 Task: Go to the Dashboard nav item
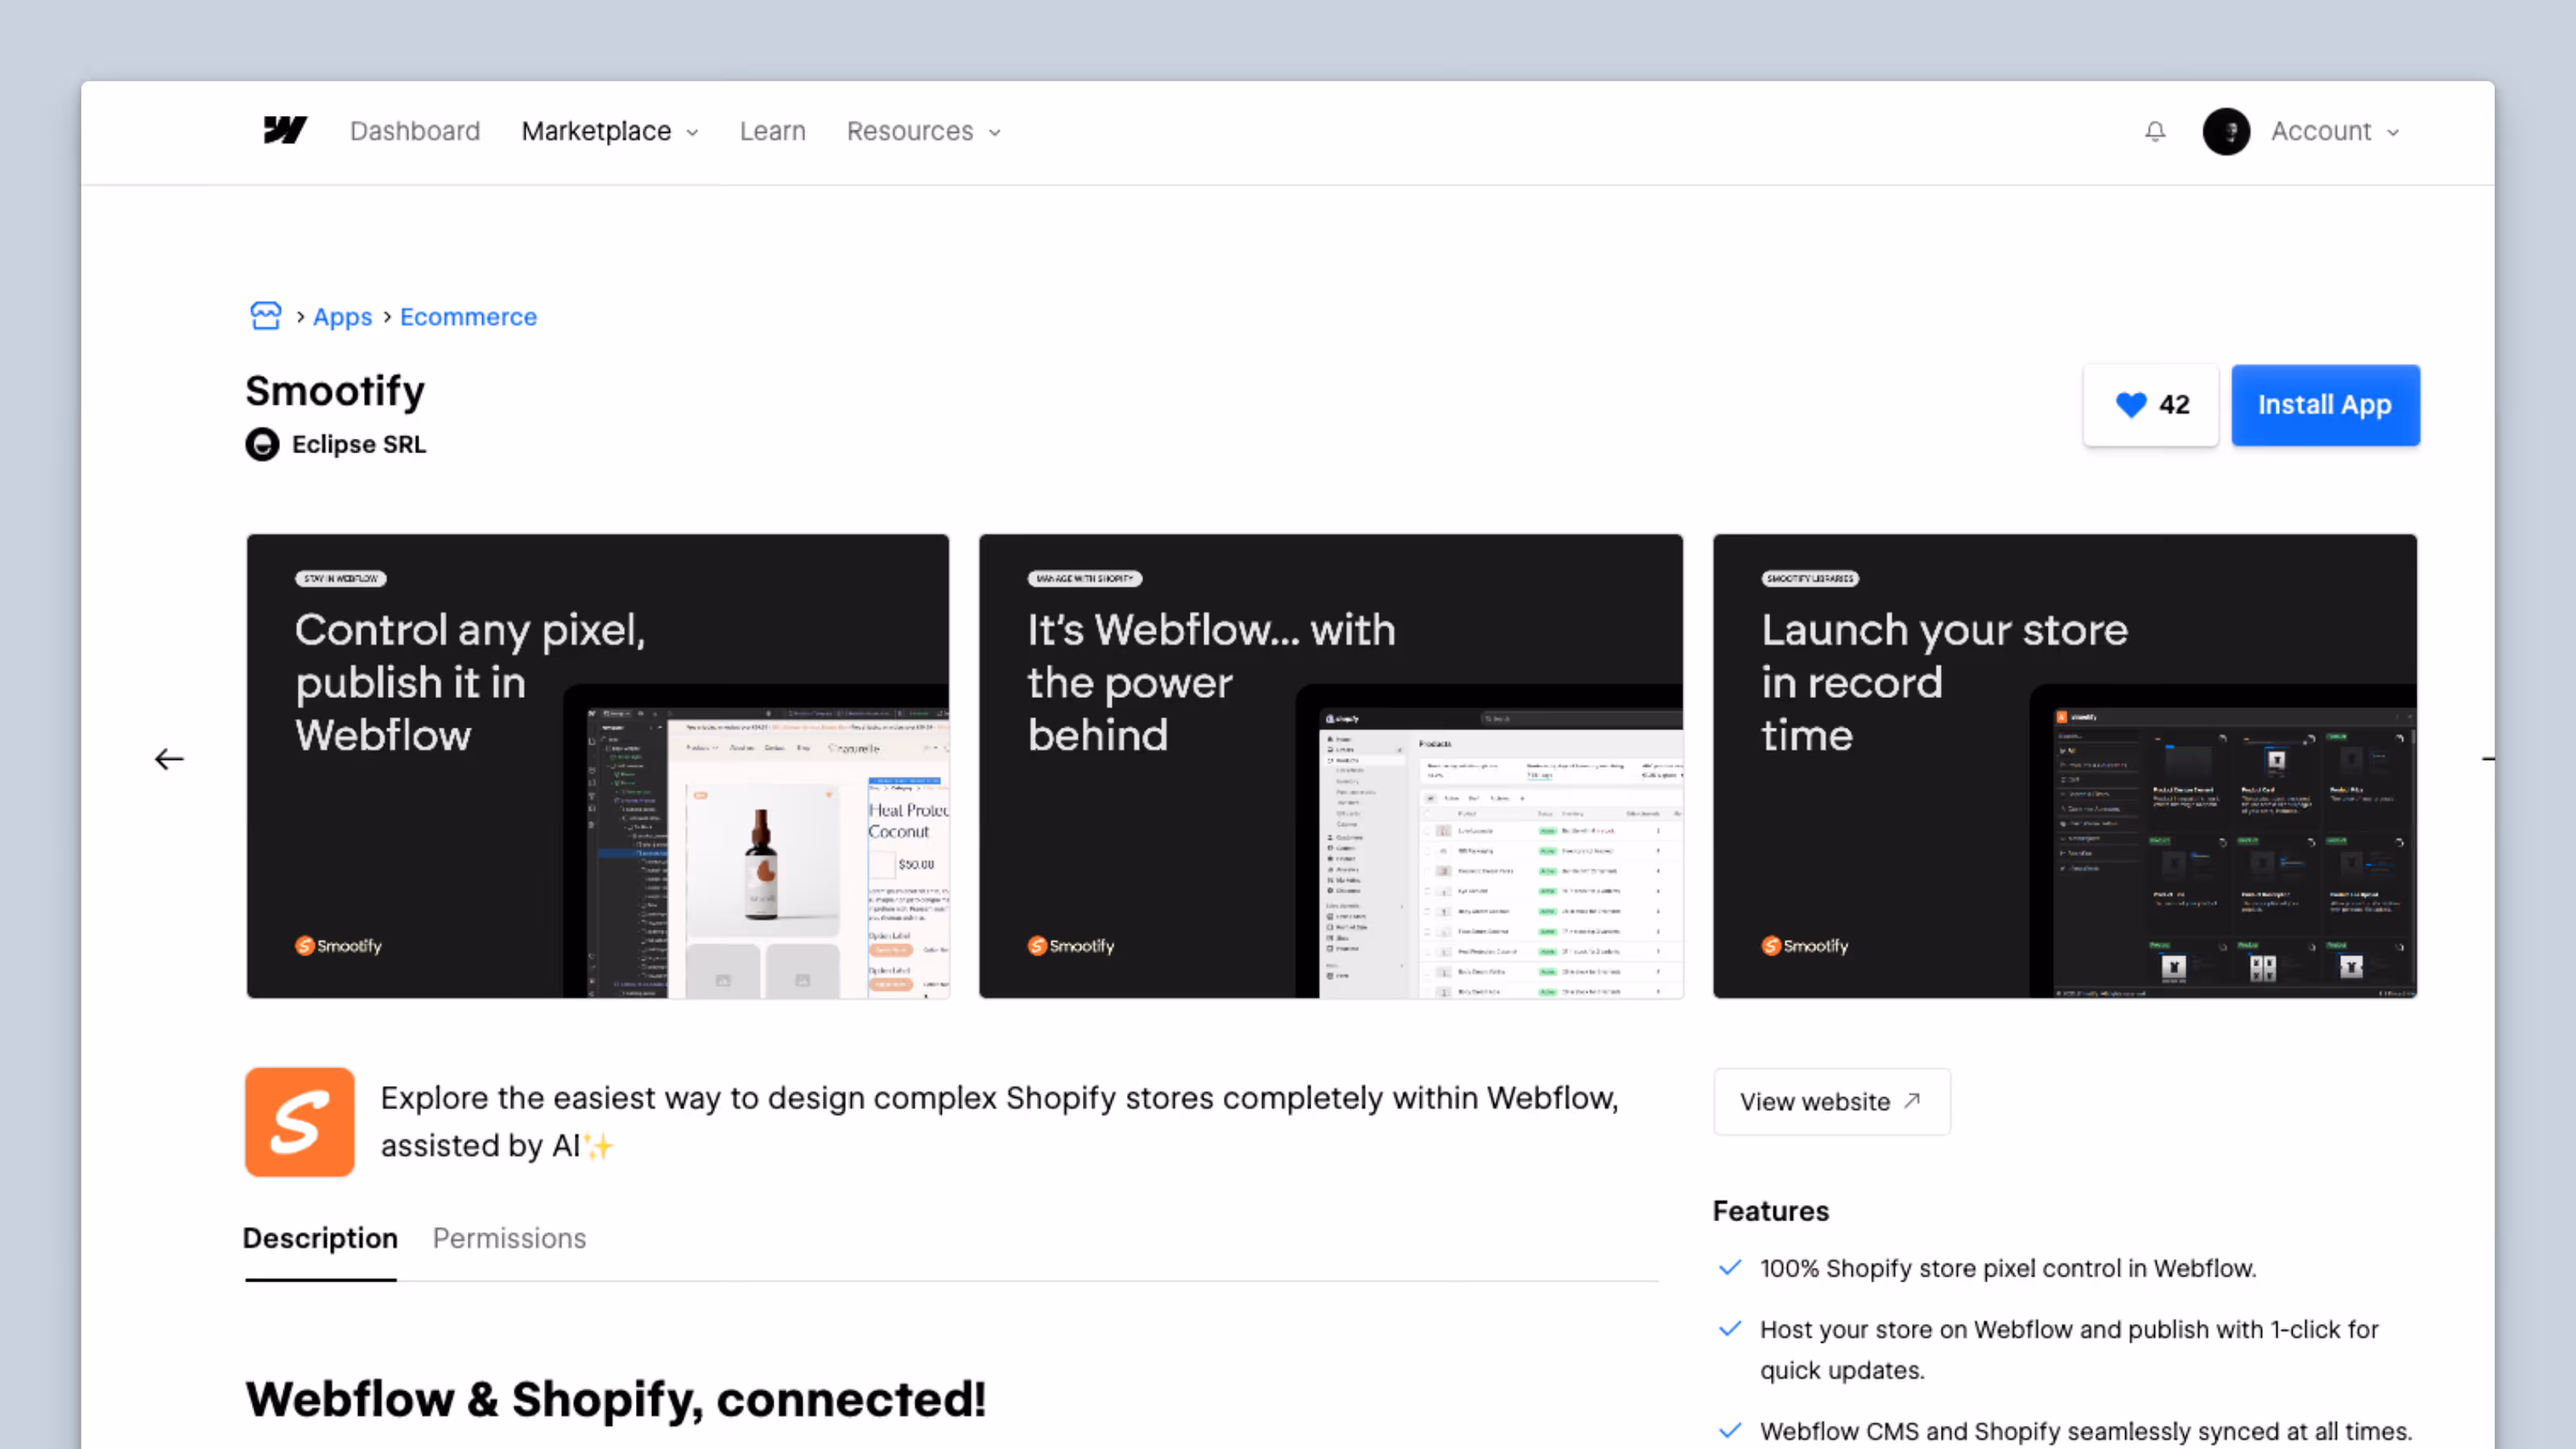click(415, 131)
